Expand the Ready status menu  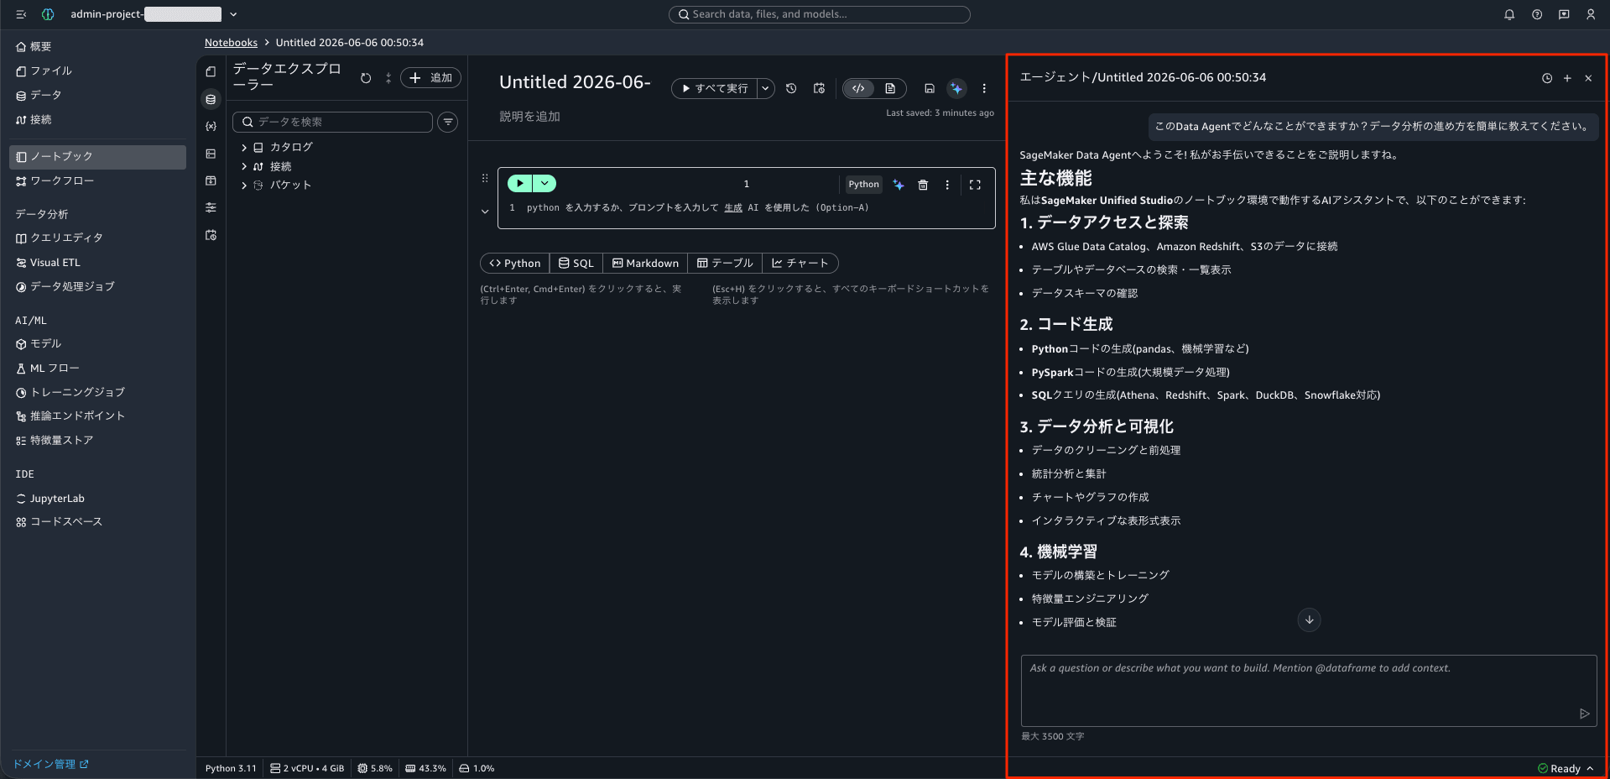[1566, 769]
